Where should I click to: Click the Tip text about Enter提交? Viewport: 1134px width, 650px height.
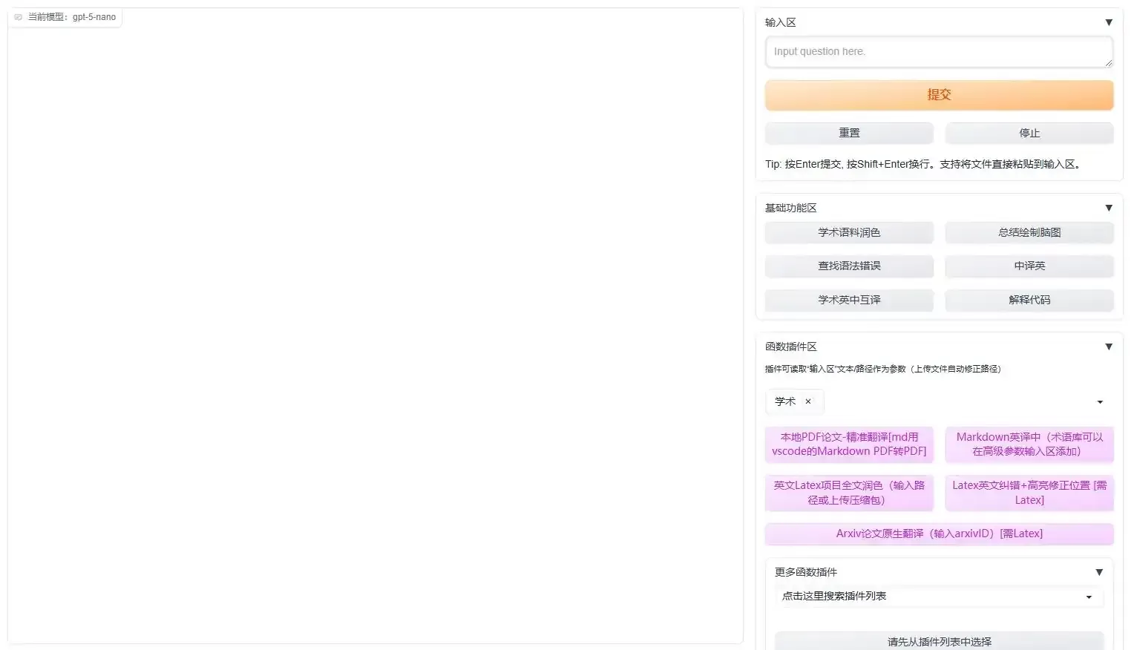pos(924,164)
